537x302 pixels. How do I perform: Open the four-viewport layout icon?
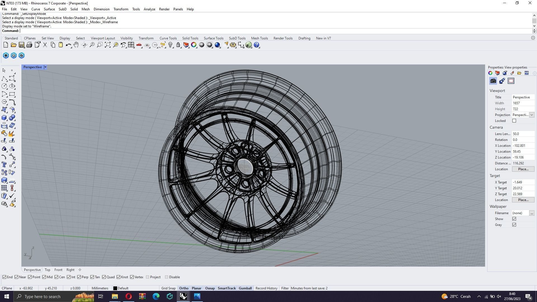pos(131,45)
